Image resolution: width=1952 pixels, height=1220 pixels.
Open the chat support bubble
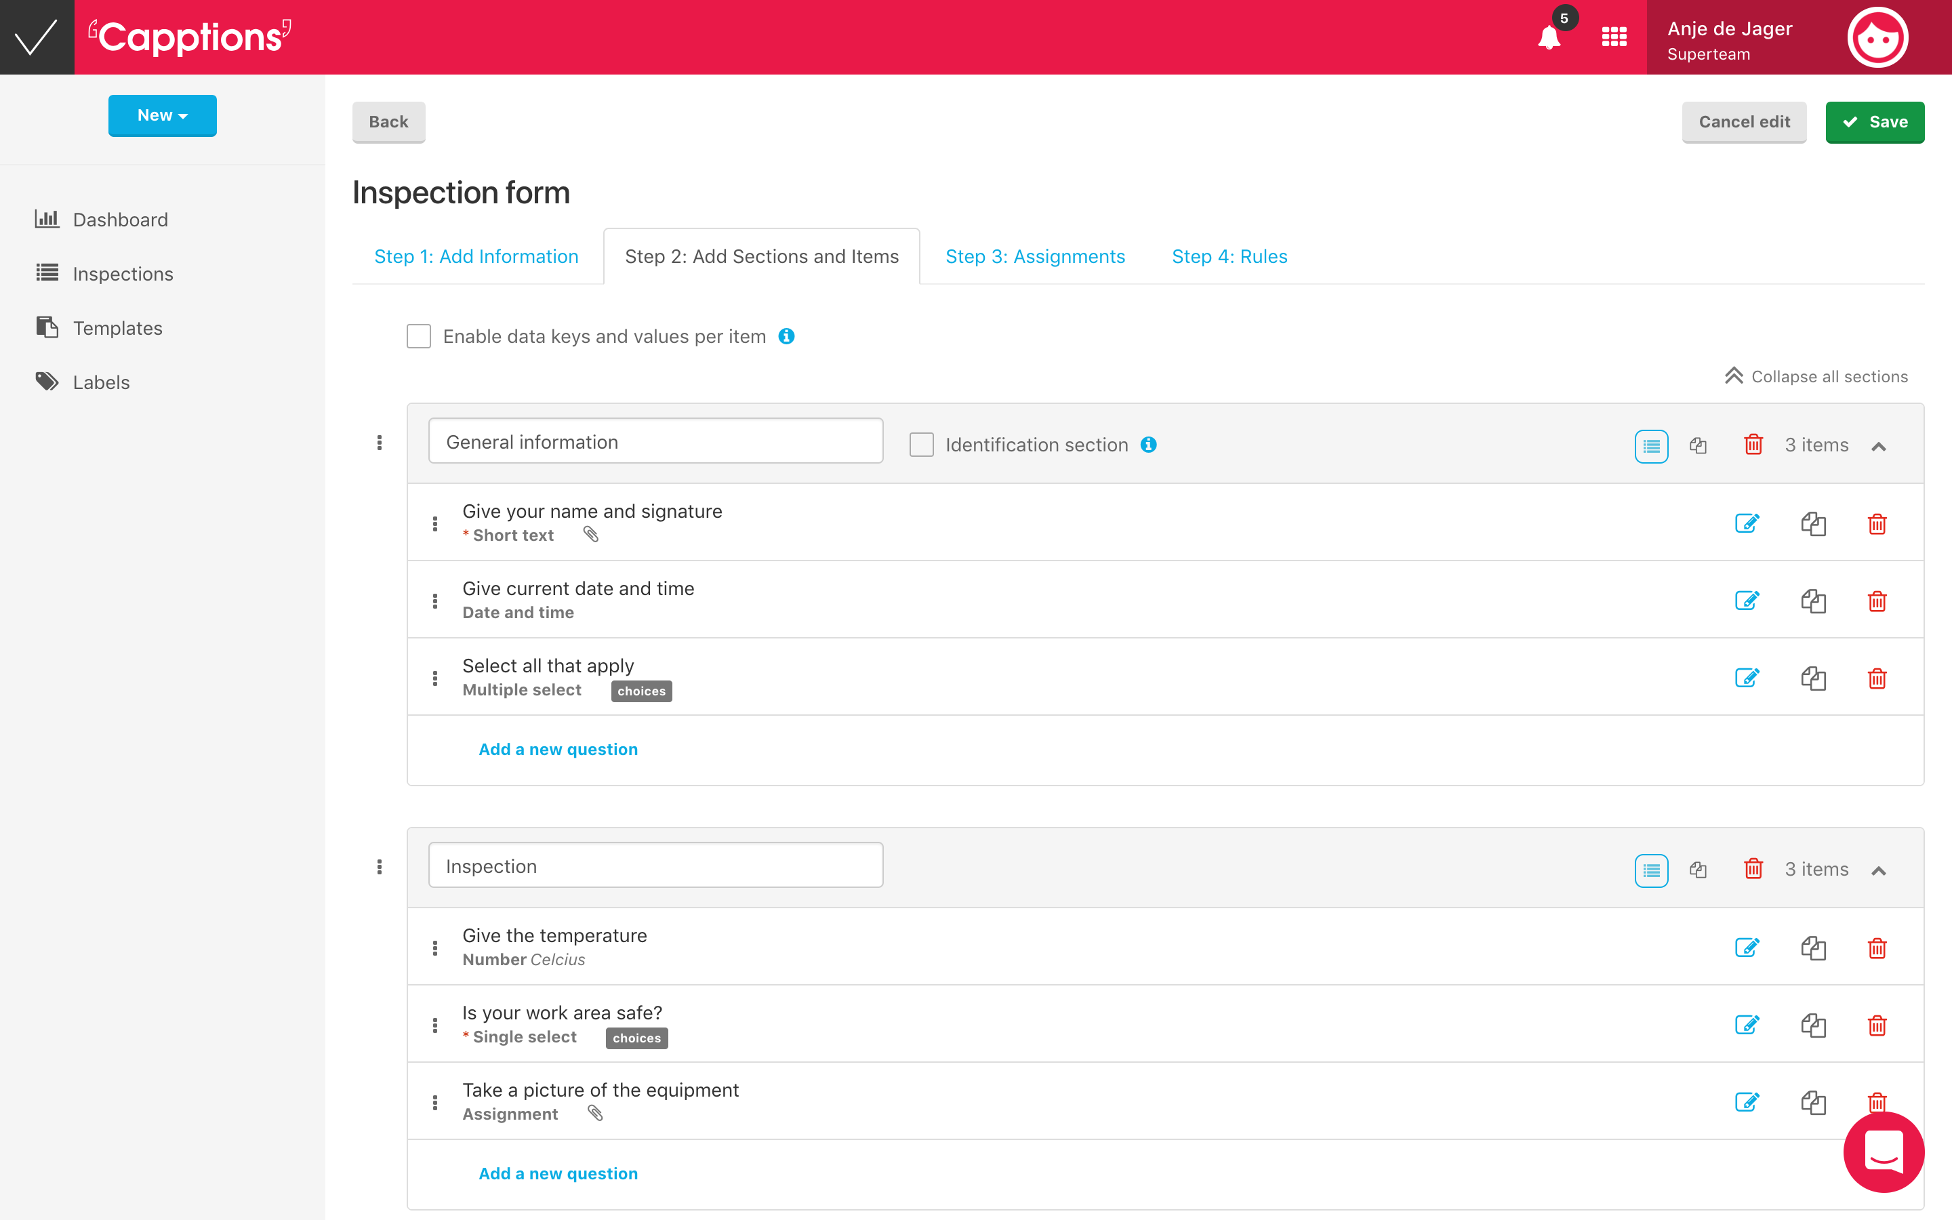click(1884, 1152)
